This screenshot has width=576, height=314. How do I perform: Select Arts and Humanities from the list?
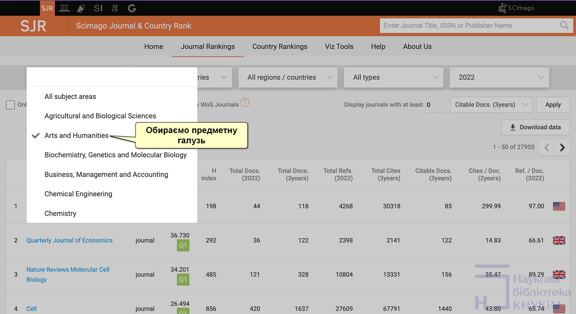click(x=76, y=135)
